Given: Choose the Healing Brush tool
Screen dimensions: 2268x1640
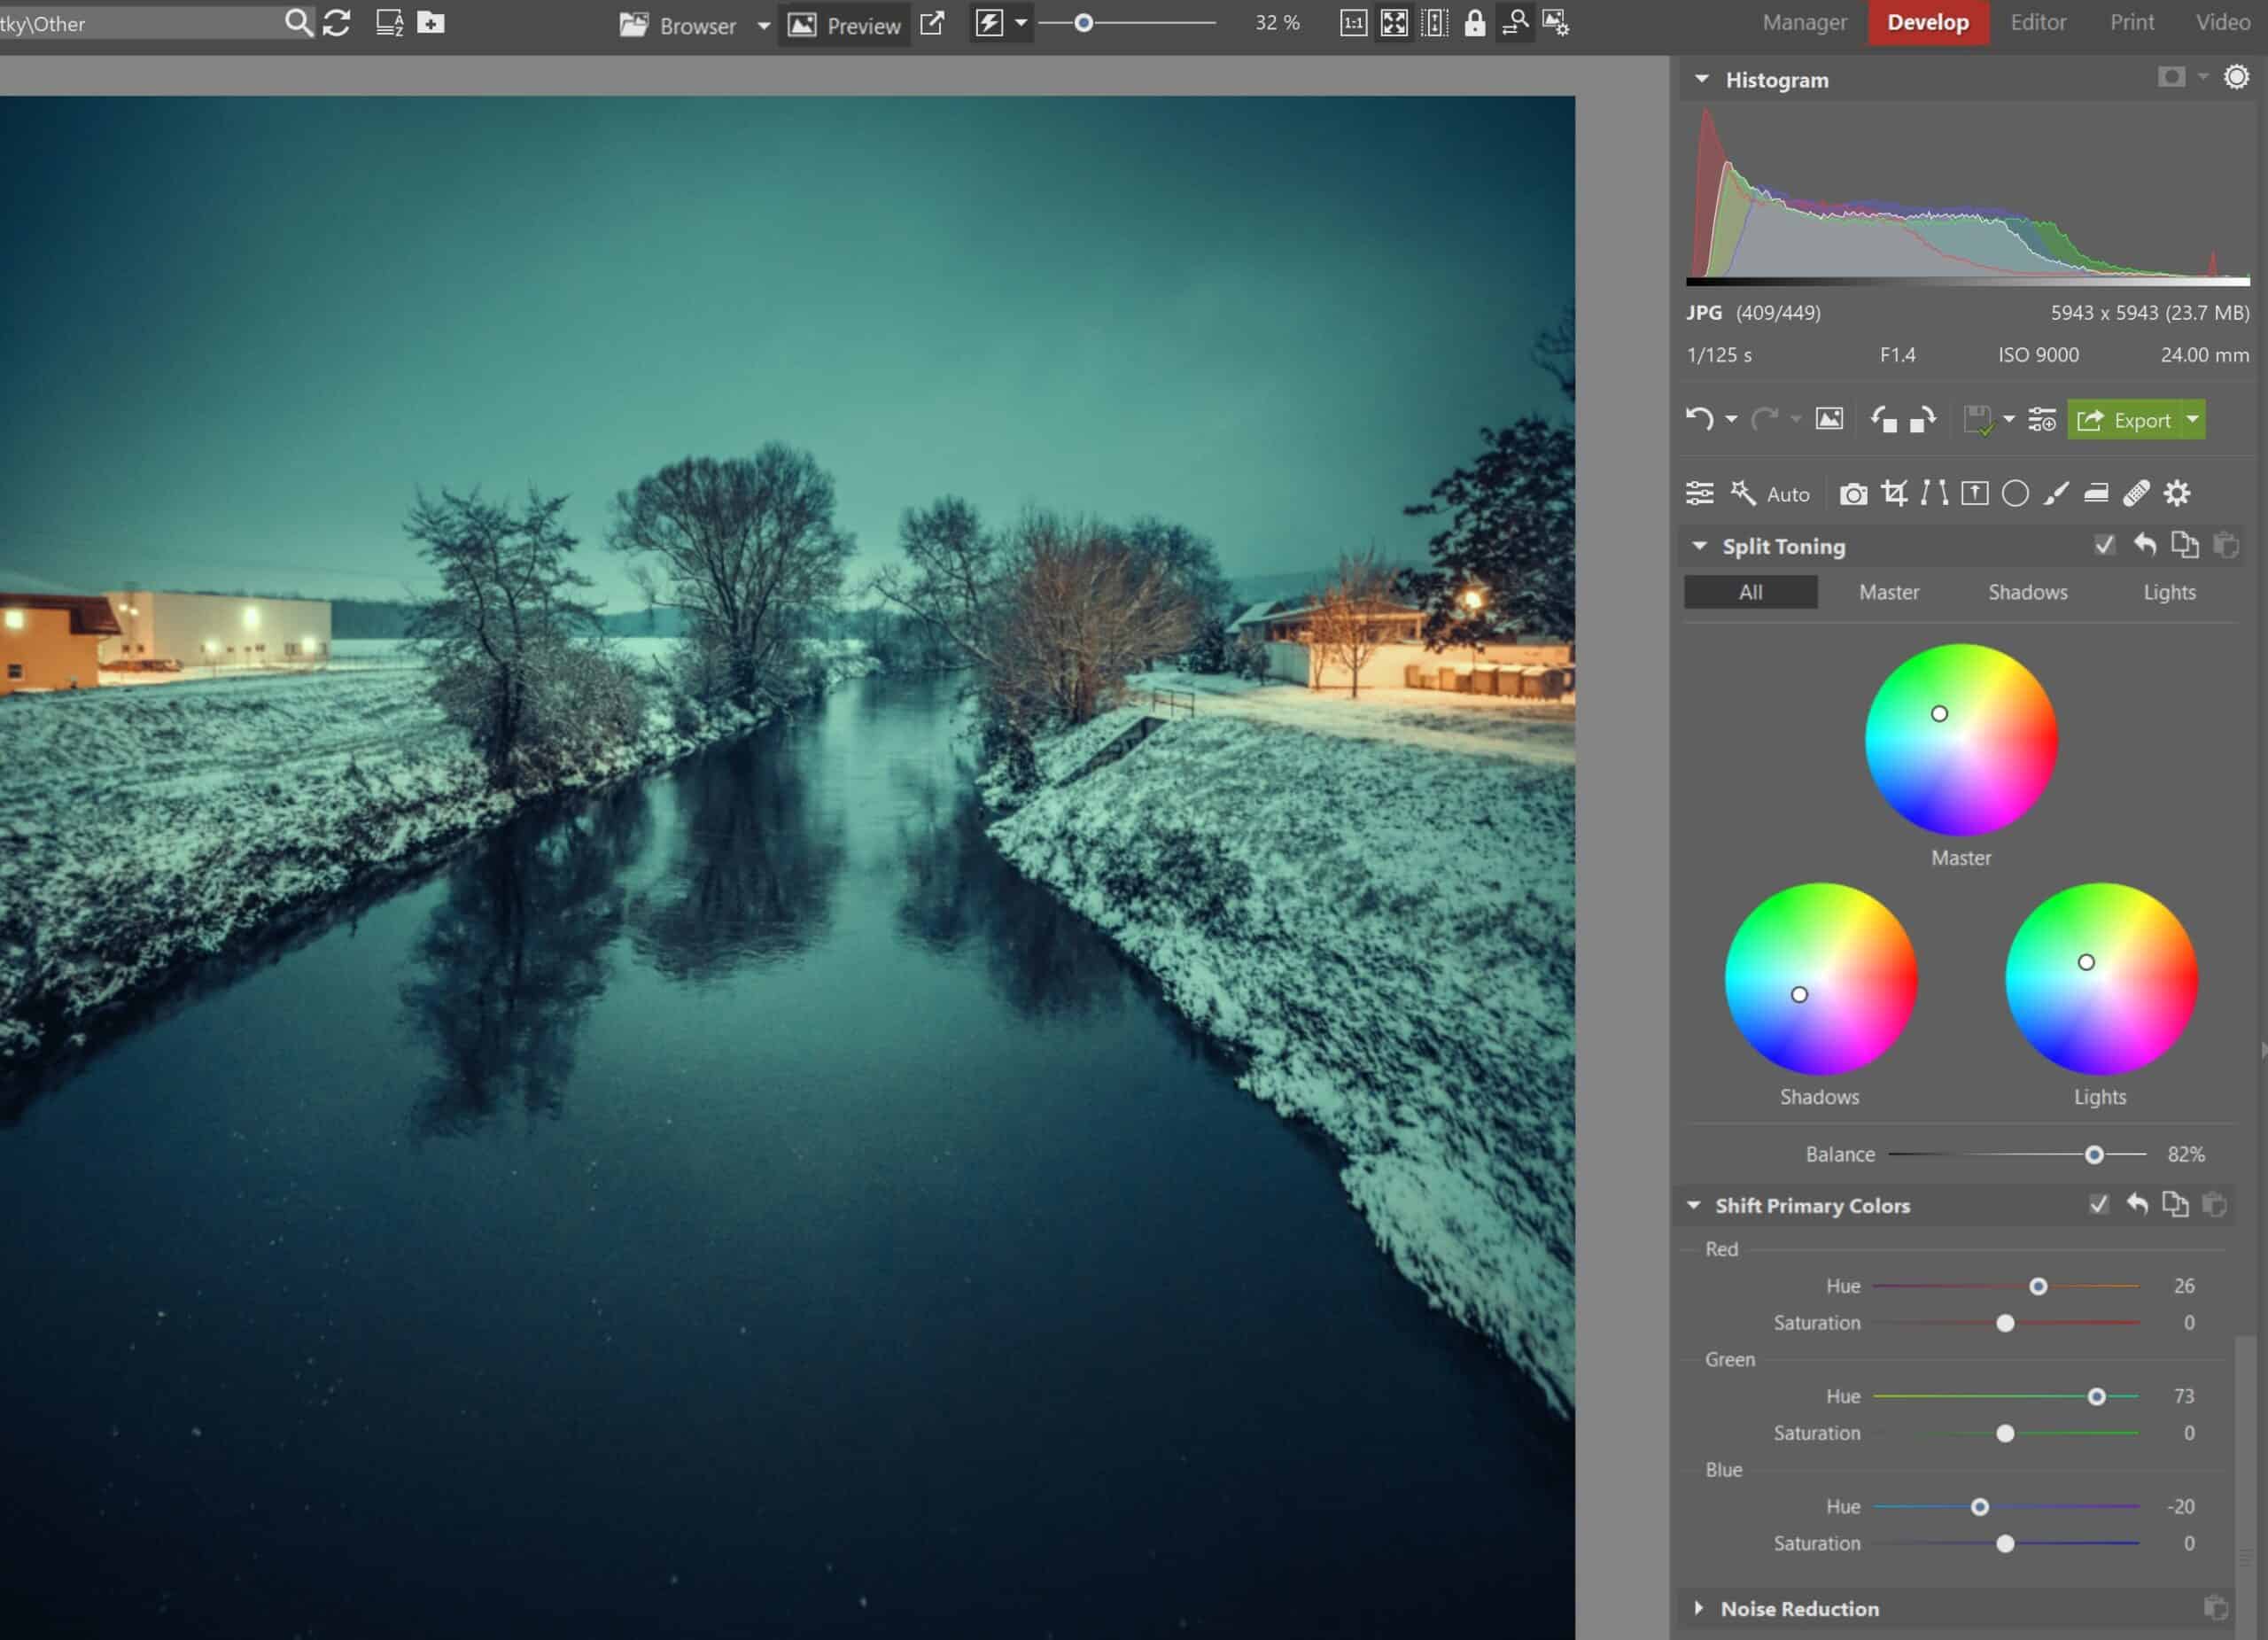Looking at the screenshot, I should (x=2137, y=494).
